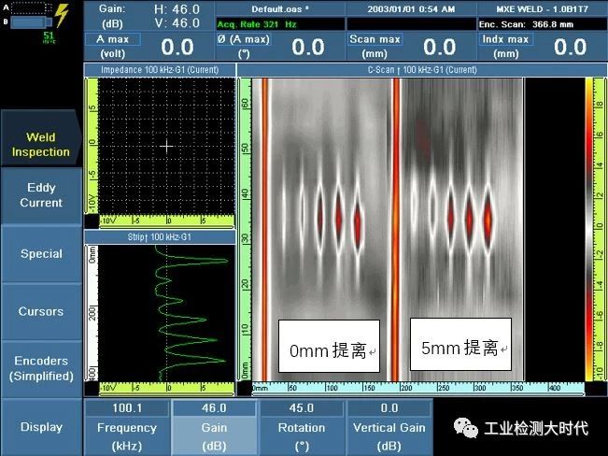The image size is (608, 456).
Task: Select the Gain (dB) parameter button
Action: pos(214,427)
